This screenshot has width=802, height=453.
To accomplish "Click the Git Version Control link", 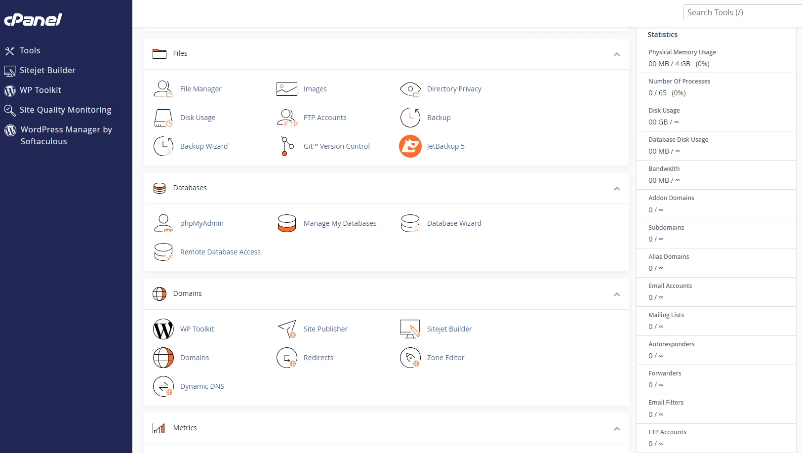I will 336,146.
